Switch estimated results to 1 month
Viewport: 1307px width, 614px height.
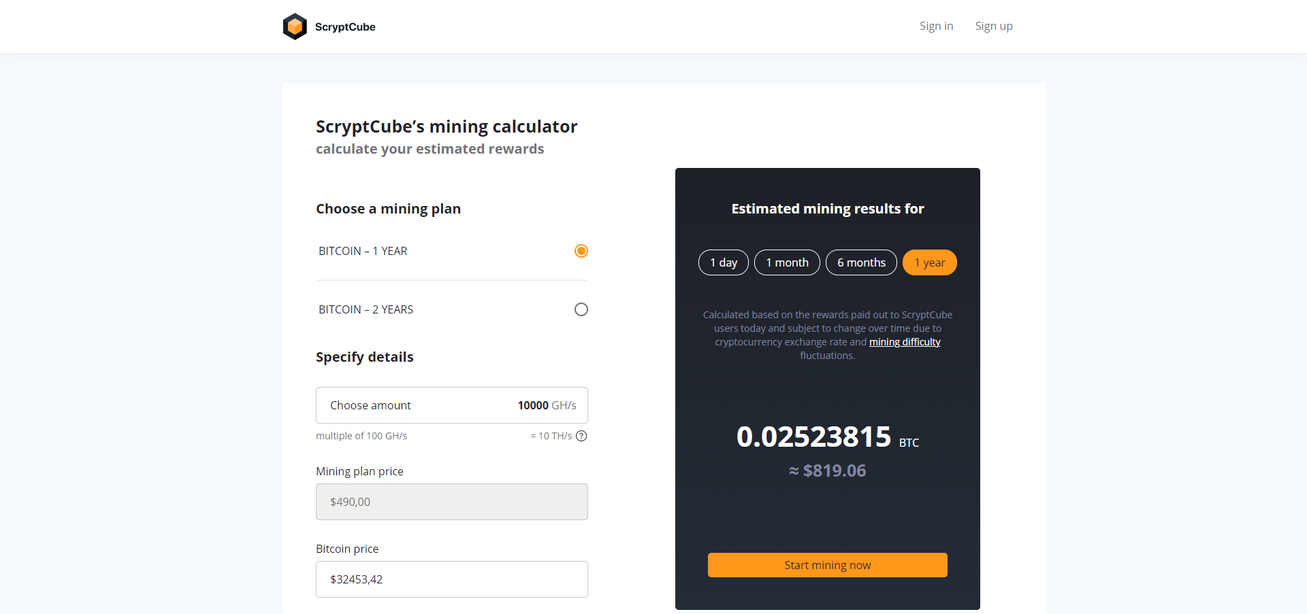coord(787,262)
